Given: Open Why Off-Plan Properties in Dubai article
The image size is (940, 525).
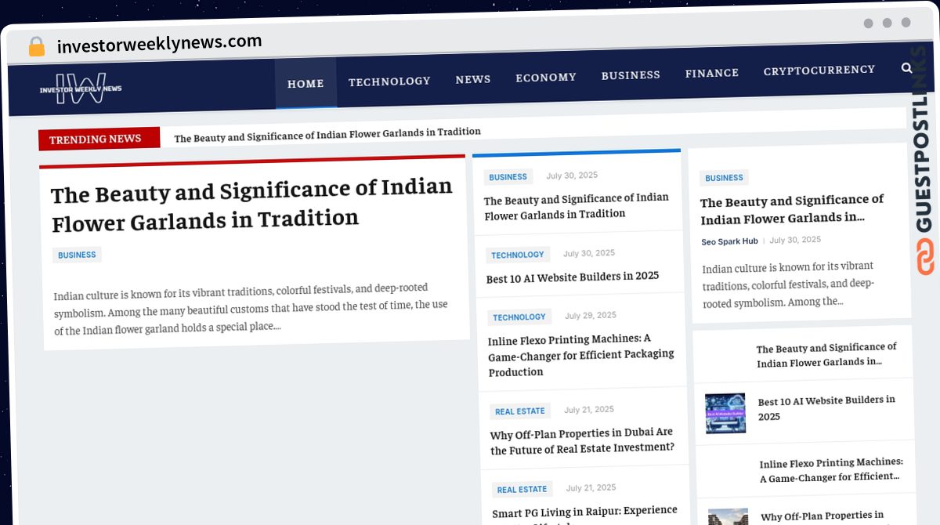Looking at the screenshot, I should coord(582,440).
